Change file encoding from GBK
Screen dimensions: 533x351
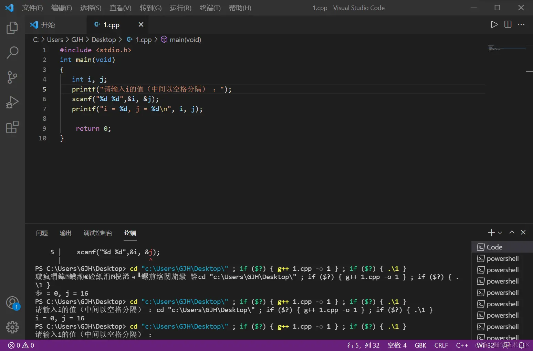pos(420,345)
